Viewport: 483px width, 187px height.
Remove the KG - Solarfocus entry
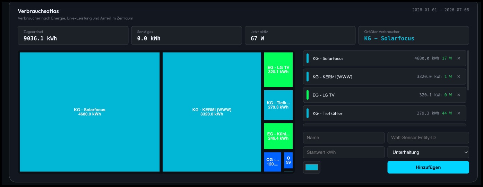pyautogui.click(x=459, y=58)
